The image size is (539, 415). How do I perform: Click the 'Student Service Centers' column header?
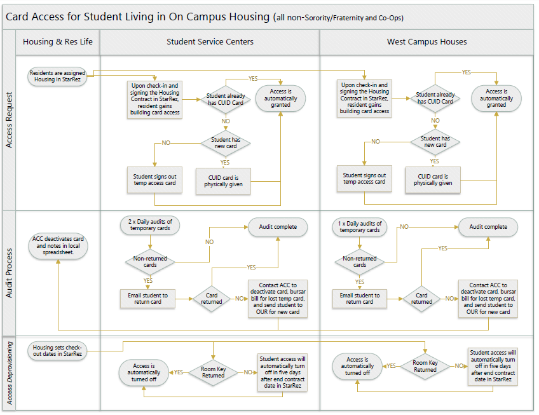tap(210, 42)
